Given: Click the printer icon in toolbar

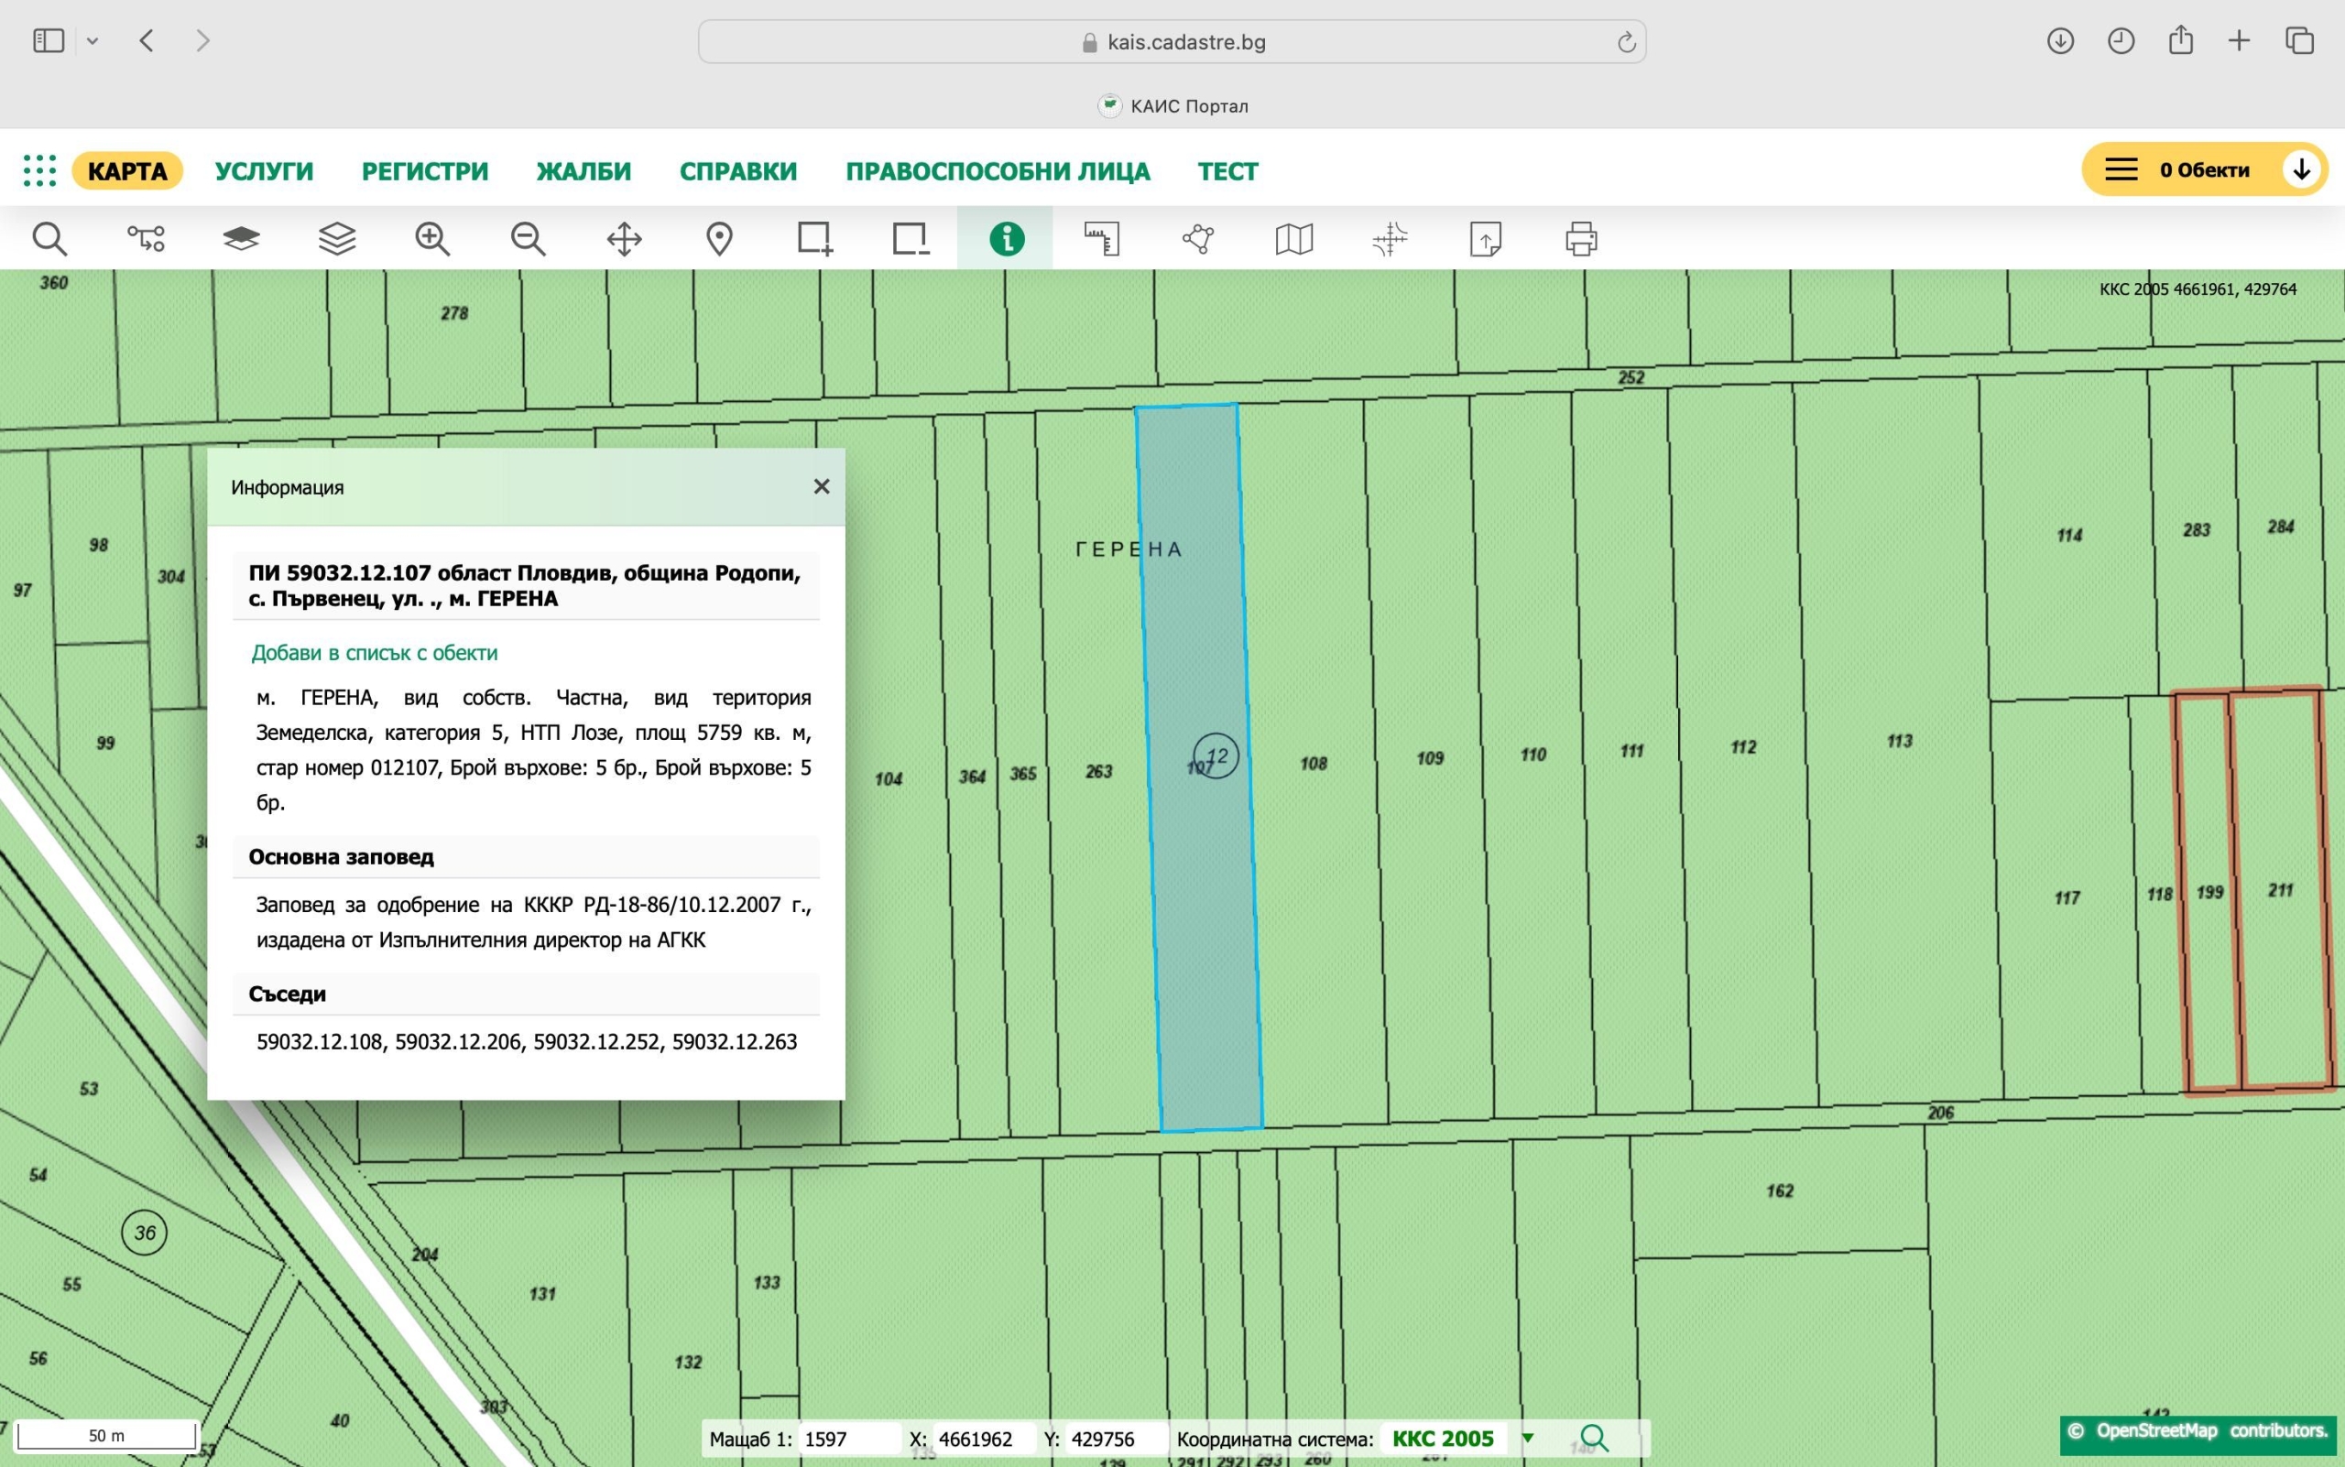Looking at the screenshot, I should tap(1580, 239).
